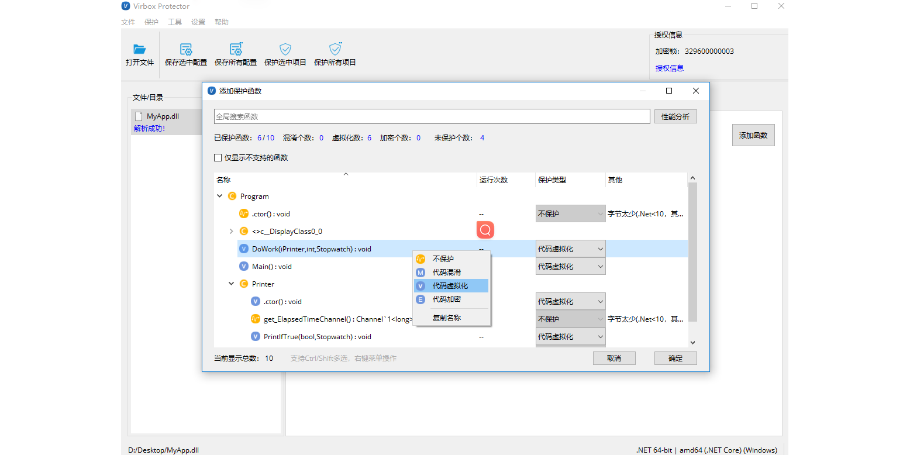The height and width of the screenshot is (455, 910).
Task: Open the 授权信息 link in the license panel
Action: (x=668, y=68)
